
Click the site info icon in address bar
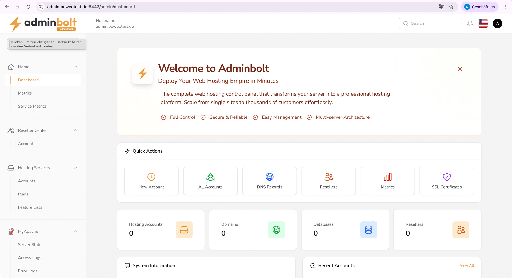41,7
